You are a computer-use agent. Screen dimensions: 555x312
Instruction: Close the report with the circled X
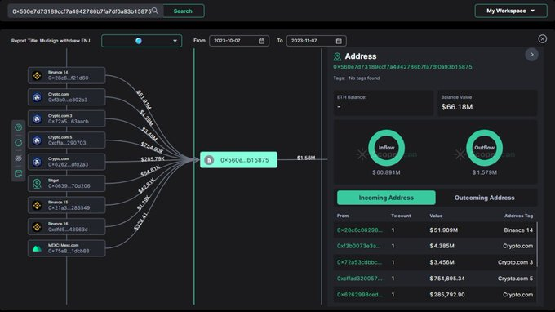[x=542, y=39]
